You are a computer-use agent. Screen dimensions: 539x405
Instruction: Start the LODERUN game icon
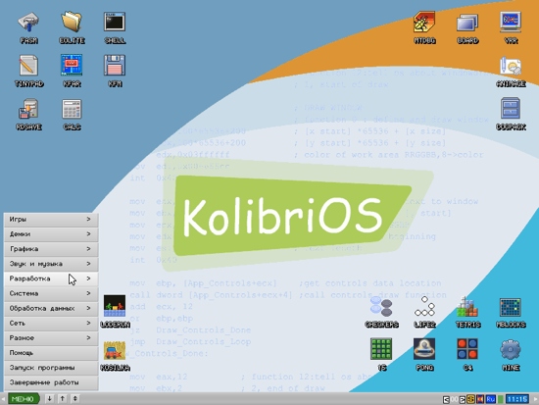click(x=115, y=312)
